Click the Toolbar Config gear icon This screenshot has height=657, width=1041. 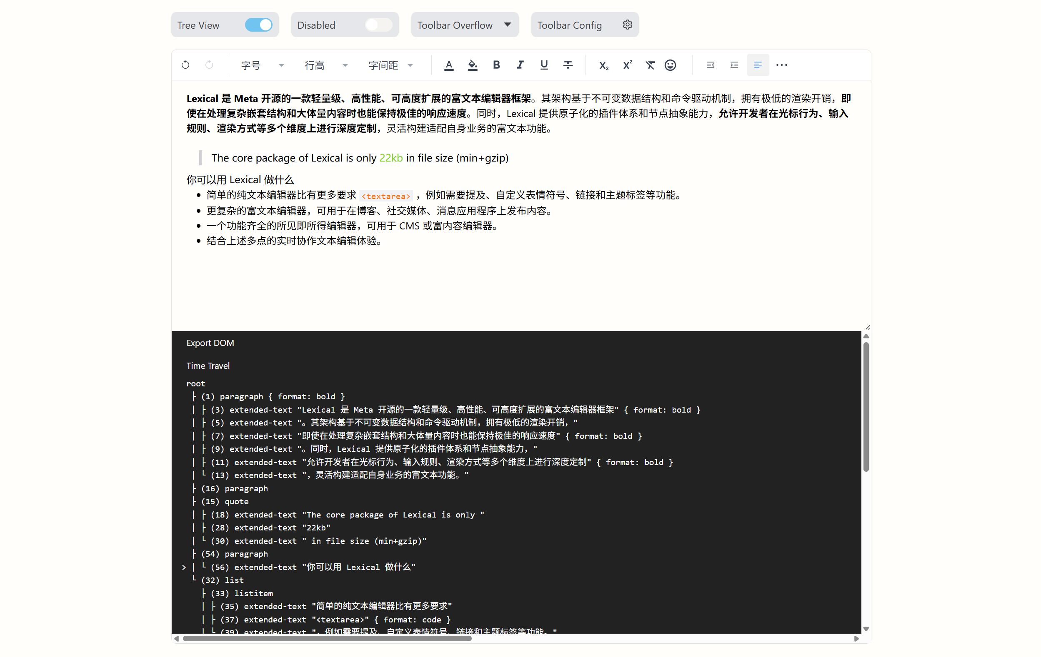click(627, 25)
